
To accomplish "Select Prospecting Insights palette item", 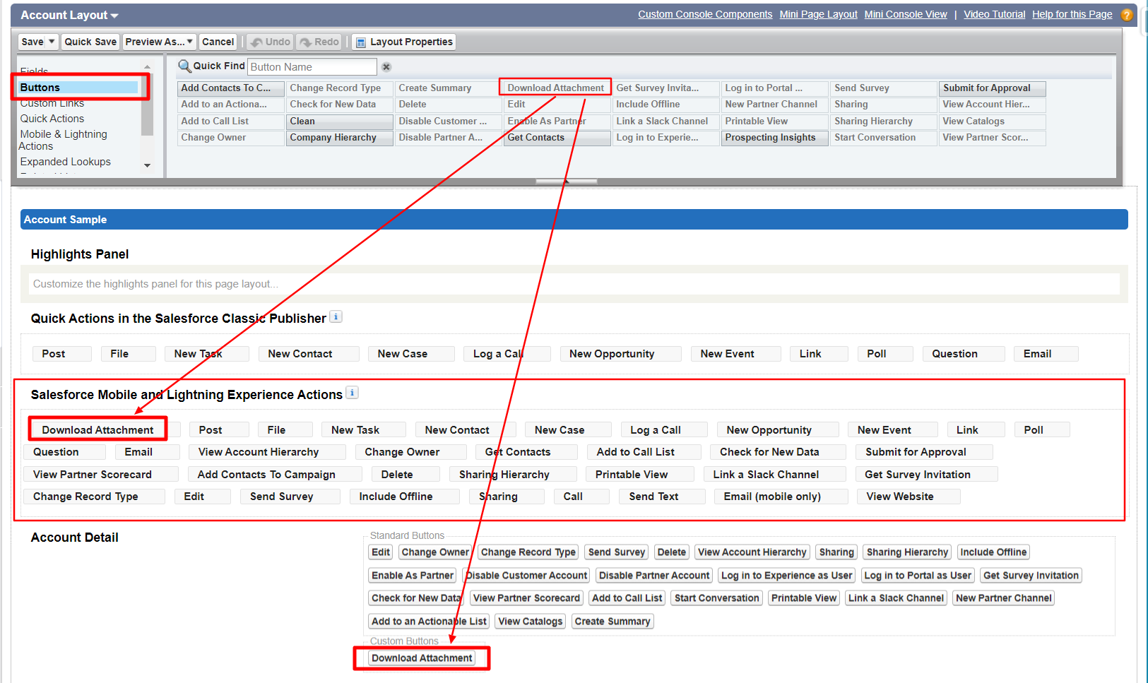I will pyautogui.click(x=774, y=138).
